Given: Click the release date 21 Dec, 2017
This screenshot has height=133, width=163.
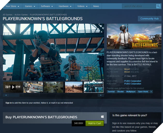Looking at the screenshot, I should coord(130,76).
